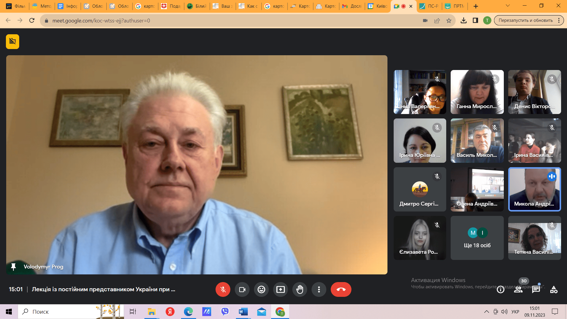The width and height of the screenshot is (567, 319).
Task: Open the emoji reactions button
Action: tap(261, 289)
